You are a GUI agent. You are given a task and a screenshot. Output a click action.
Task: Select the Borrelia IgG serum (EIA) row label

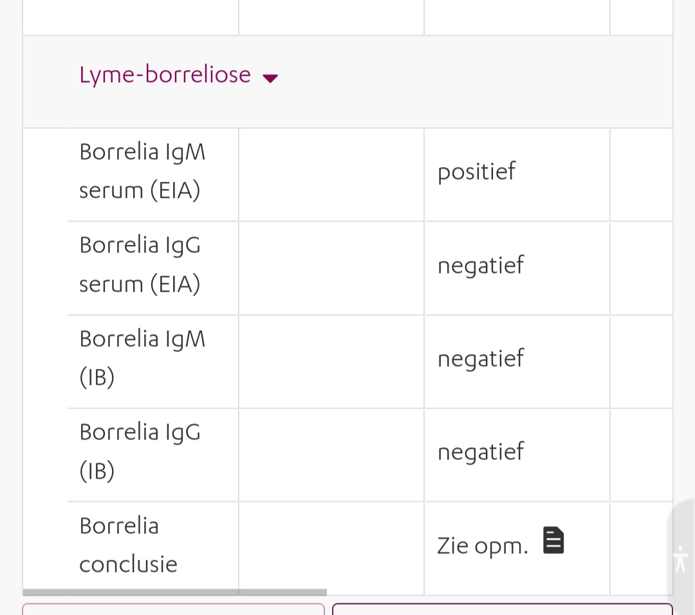tap(140, 264)
